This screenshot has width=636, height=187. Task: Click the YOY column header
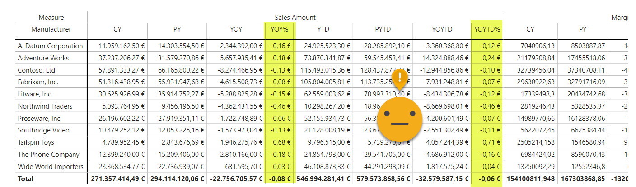tap(236, 29)
